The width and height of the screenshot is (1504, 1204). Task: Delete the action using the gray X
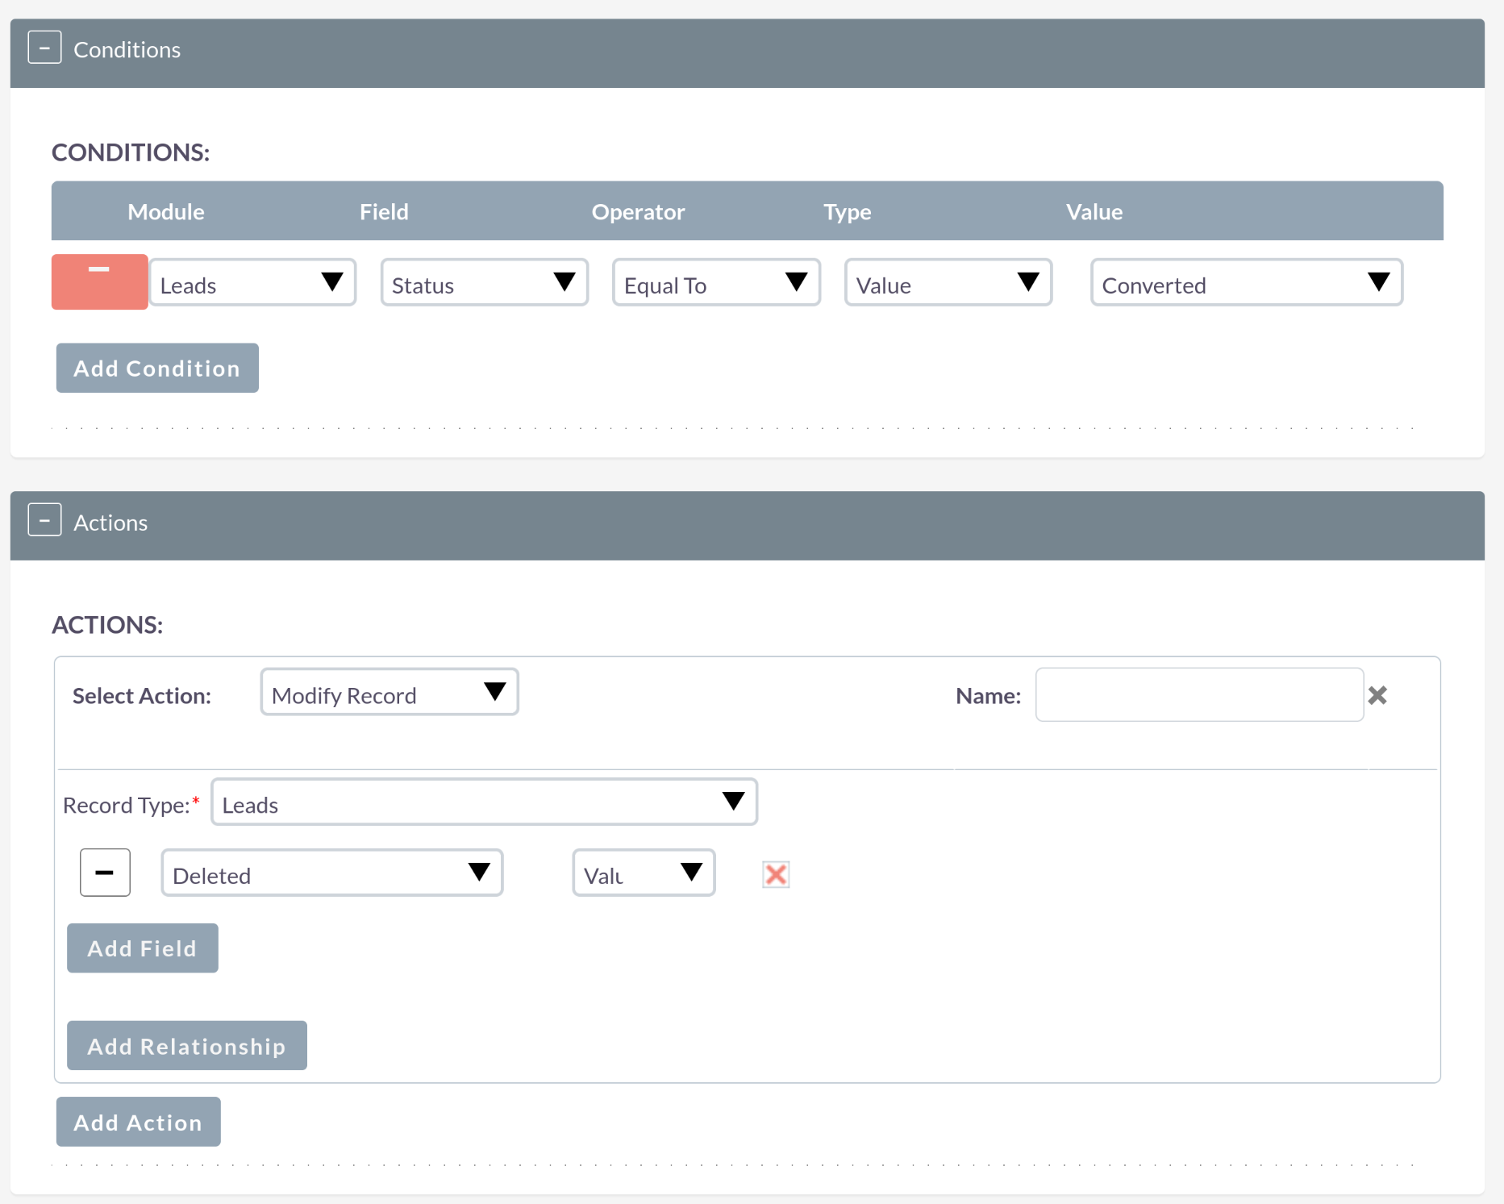[1377, 695]
